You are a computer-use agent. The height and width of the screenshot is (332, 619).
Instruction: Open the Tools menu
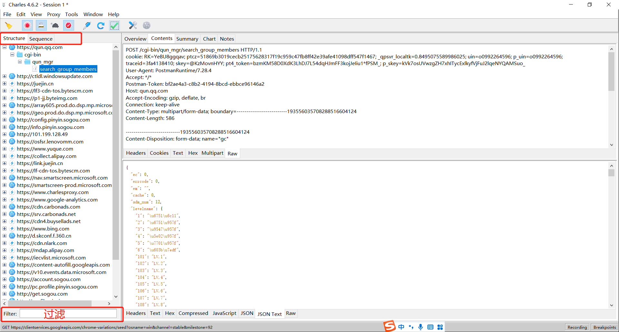[72, 14]
